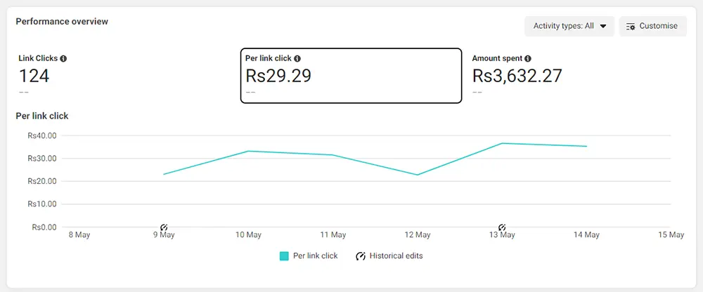The image size is (703, 292).
Task: Click the Activity types dropdown arrow
Action: point(603,27)
